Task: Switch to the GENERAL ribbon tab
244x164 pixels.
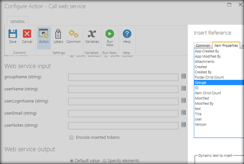Action: pos(17,21)
